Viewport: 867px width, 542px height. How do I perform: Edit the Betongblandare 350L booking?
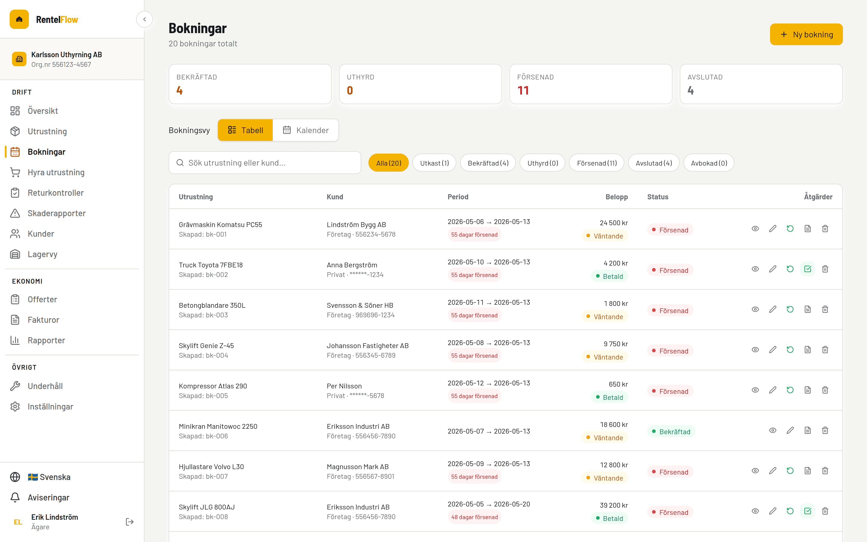(x=773, y=309)
